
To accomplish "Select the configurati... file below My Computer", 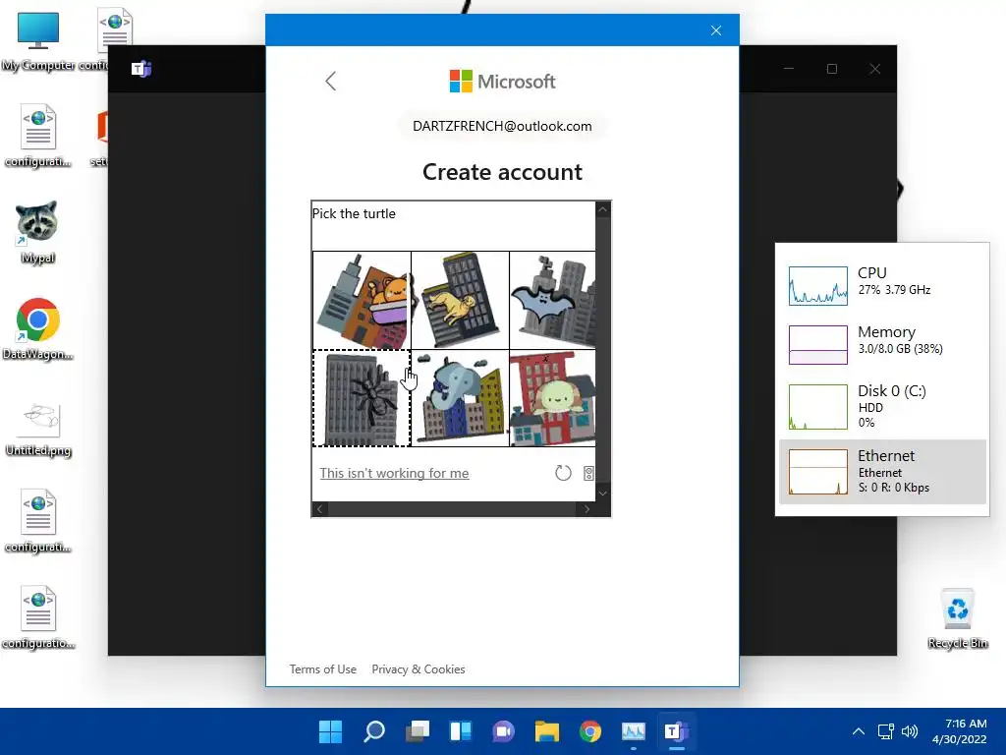I will coord(38,136).
